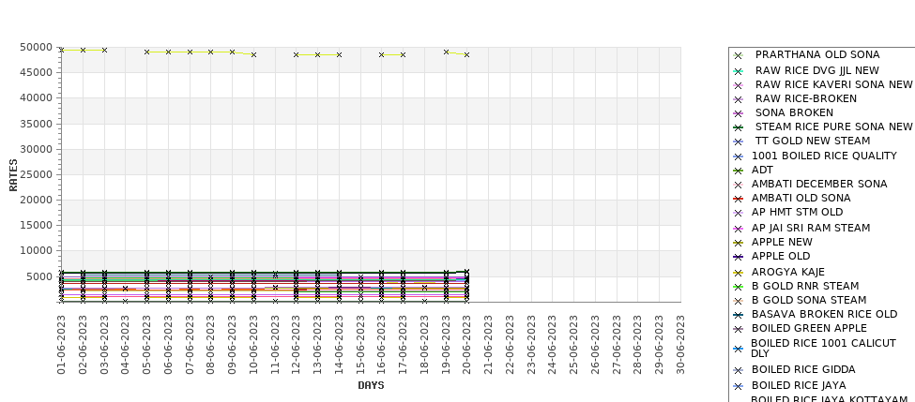915x402 pixels.
Task: Click the STEAM RICE PURE SONA NEW marker
Action: tap(739, 128)
